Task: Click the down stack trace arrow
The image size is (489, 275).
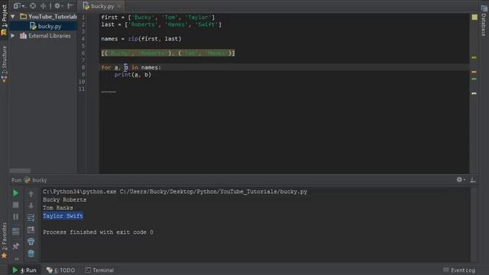Action: (x=31, y=205)
